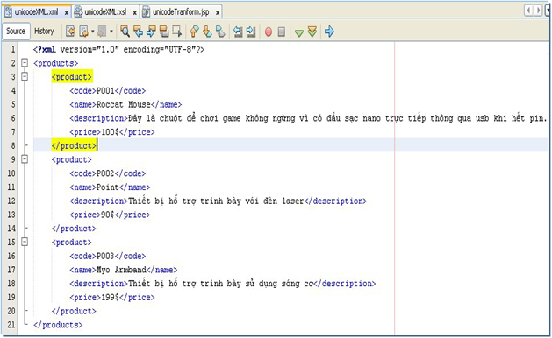Select the unicodeXML.xml tab

36,12
